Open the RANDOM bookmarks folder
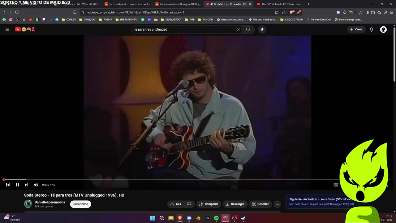 205,20
